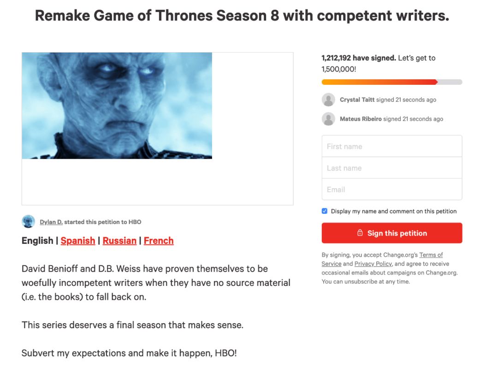Click the Night King petition image
The width and height of the screenshot is (498, 373).
[117, 106]
